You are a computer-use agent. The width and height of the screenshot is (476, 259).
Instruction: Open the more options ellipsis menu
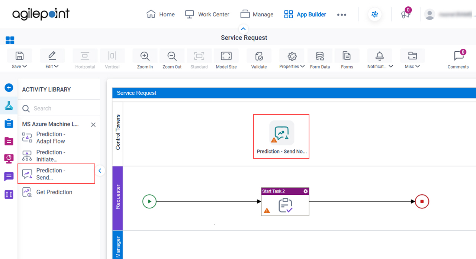[341, 15]
